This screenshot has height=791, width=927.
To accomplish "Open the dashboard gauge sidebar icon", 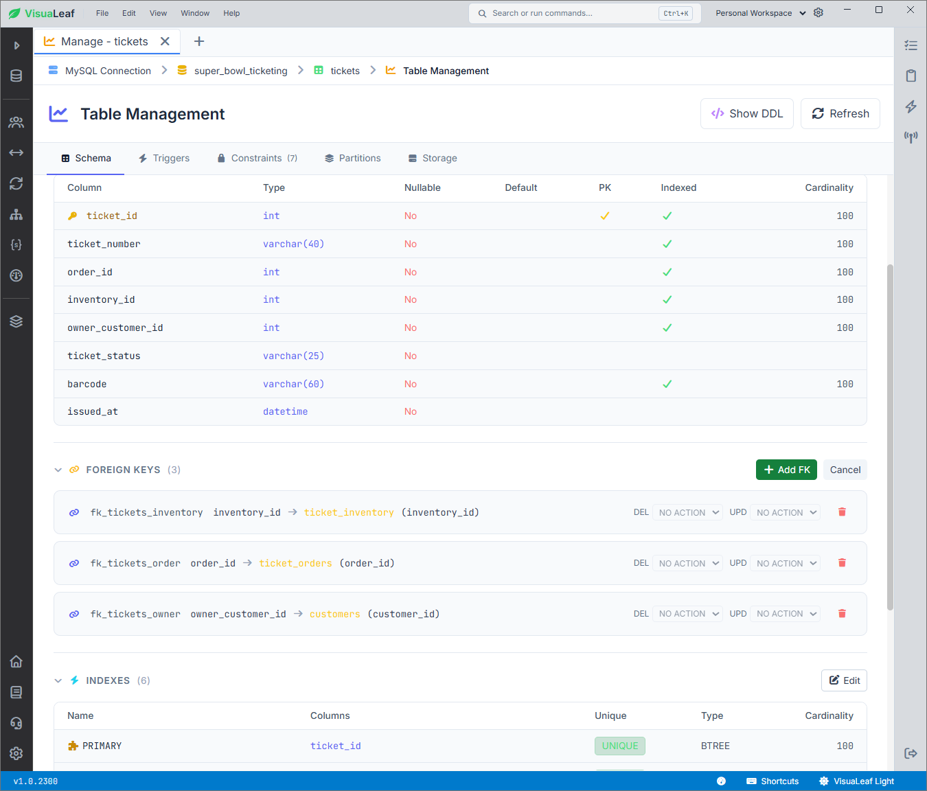I will [16, 275].
